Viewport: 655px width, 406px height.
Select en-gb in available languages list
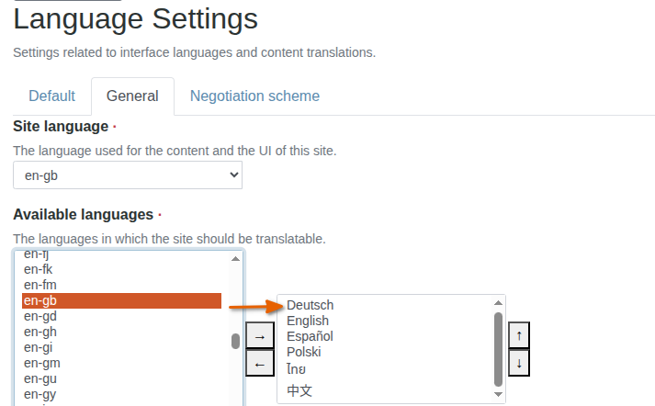pyautogui.click(x=121, y=300)
